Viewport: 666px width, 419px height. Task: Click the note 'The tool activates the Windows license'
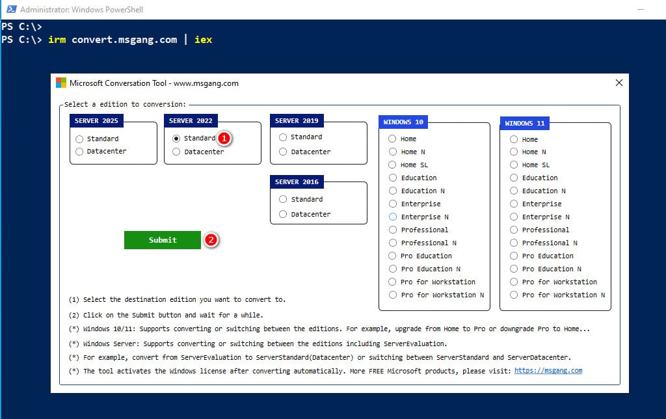pyautogui.click(x=289, y=371)
